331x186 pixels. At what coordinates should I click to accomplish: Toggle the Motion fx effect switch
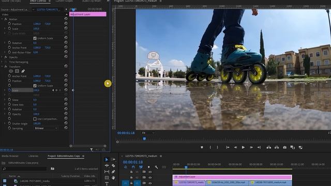click(6, 19)
